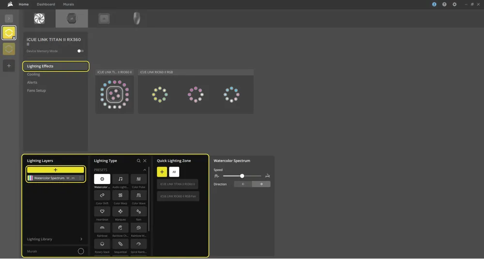Choose the Spiral Rainbow effect
This screenshot has height=259, width=484.
coord(138,244)
